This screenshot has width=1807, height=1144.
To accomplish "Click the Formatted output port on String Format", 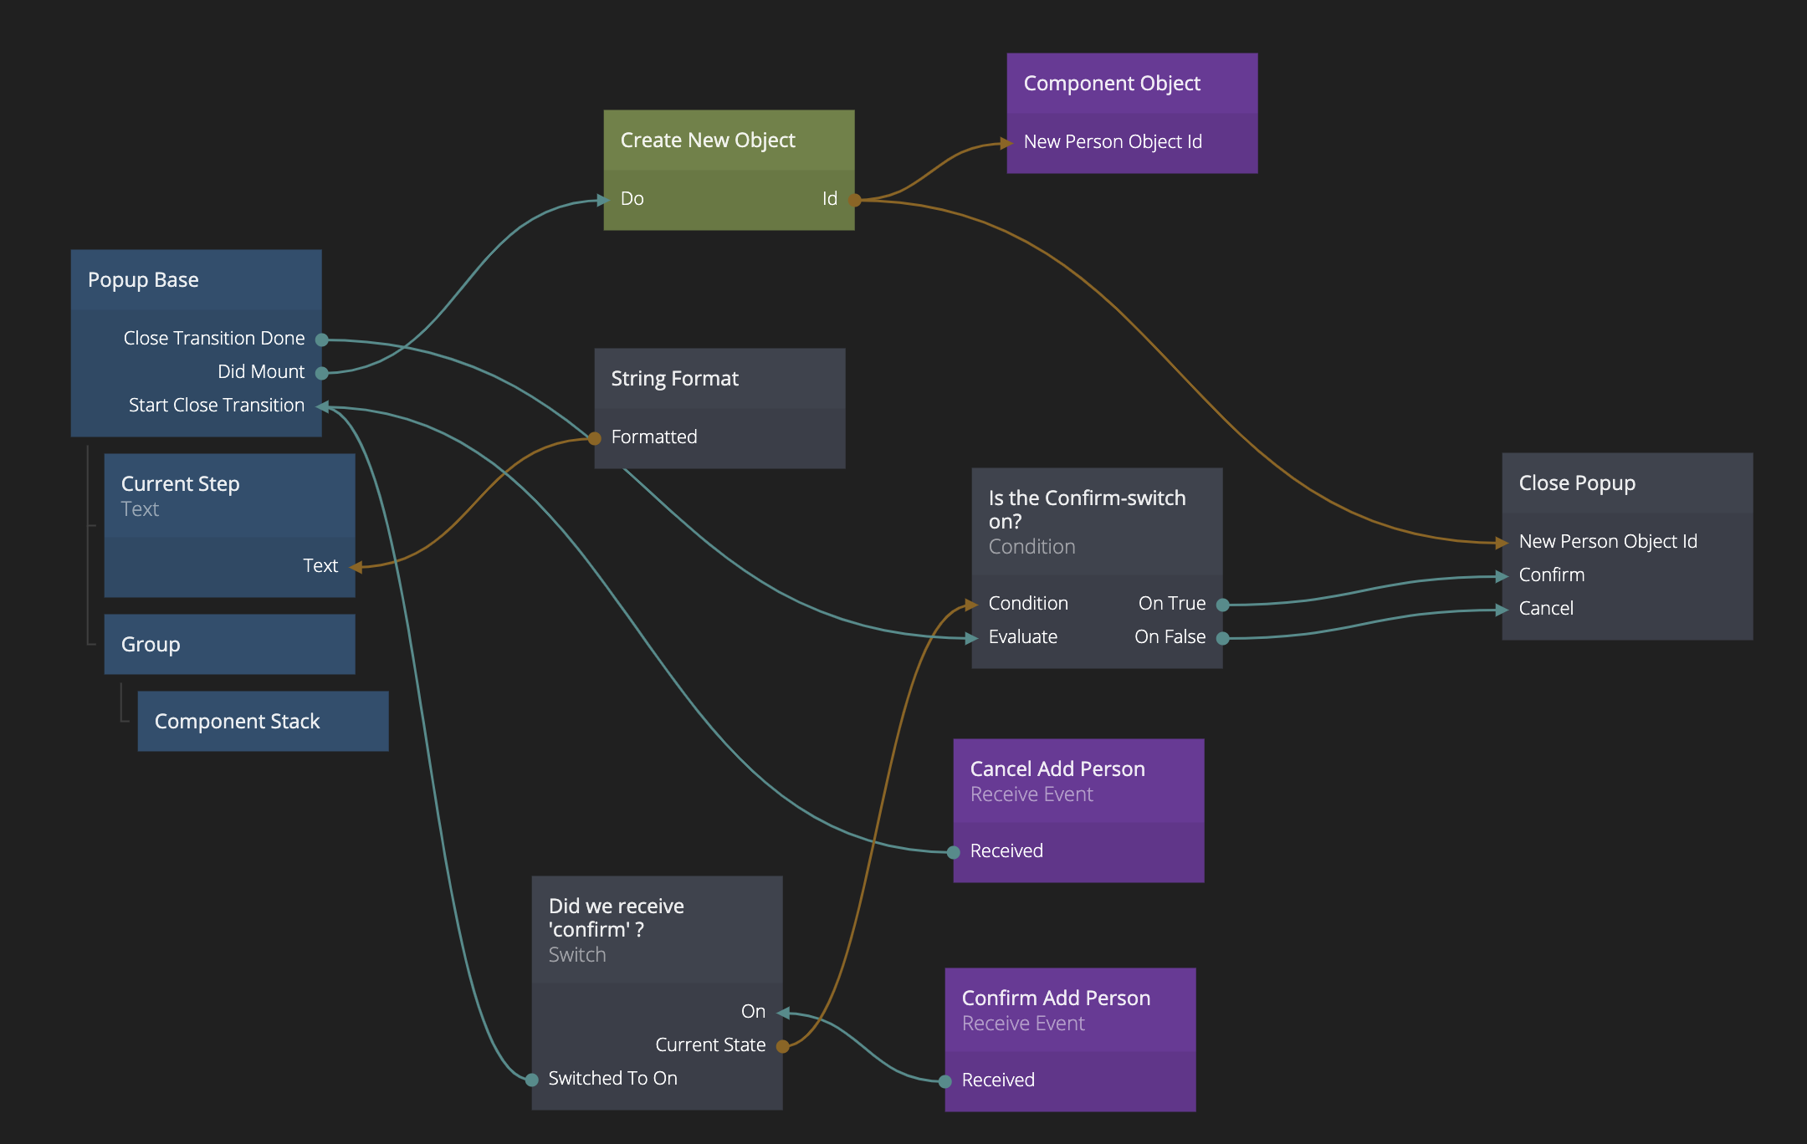I will [x=594, y=438].
